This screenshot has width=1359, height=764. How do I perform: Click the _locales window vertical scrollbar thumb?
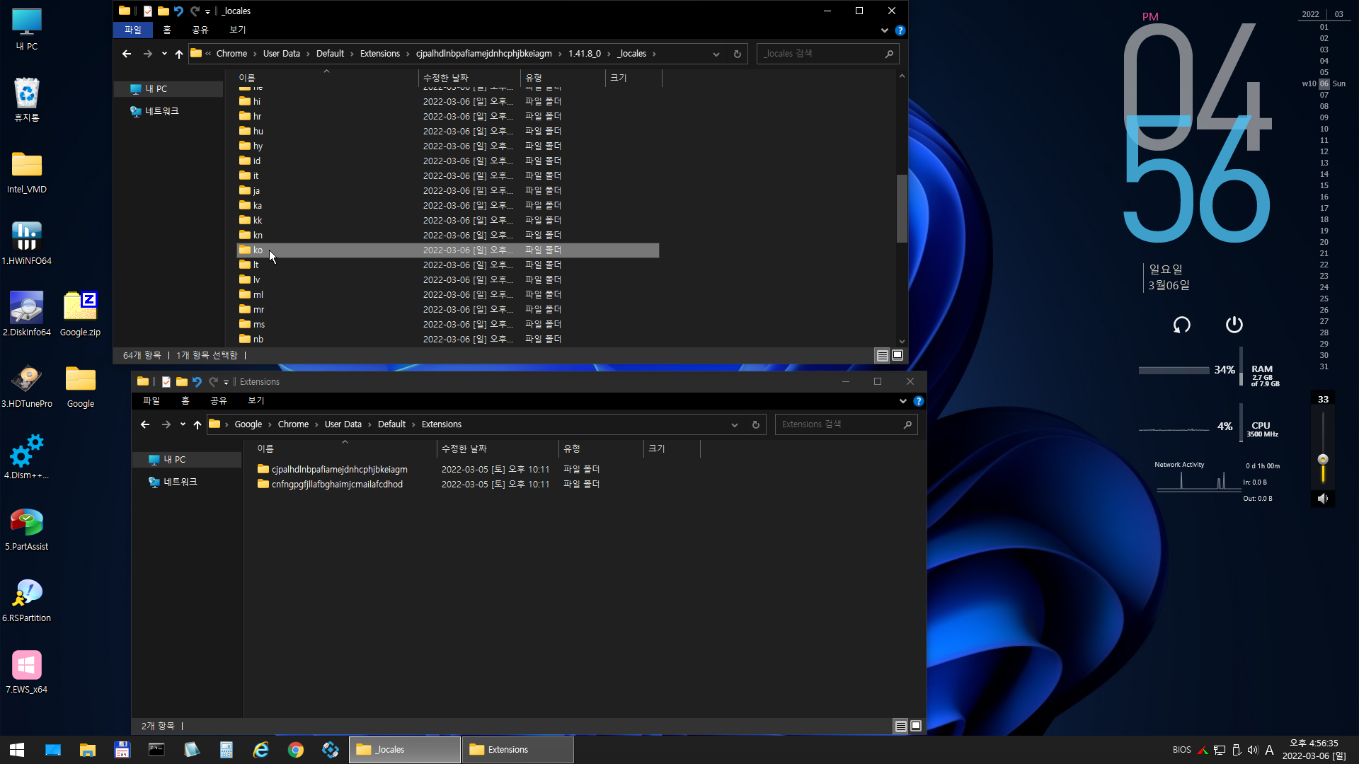click(902, 209)
